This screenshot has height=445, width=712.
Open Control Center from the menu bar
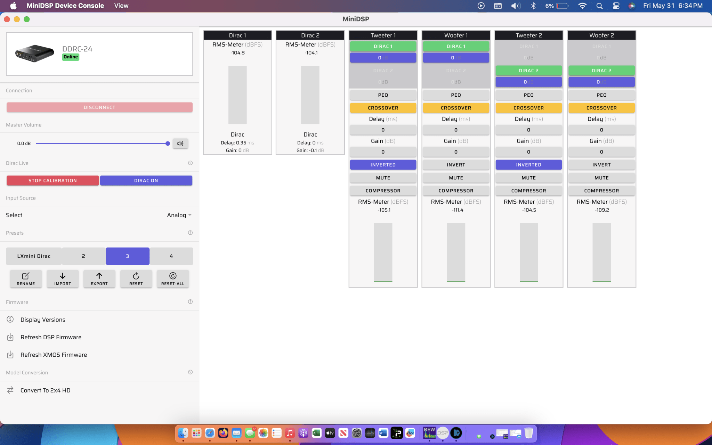tap(616, 6)
